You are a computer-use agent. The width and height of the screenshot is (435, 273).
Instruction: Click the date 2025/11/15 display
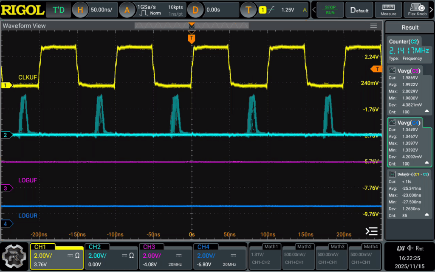(410, 266)
